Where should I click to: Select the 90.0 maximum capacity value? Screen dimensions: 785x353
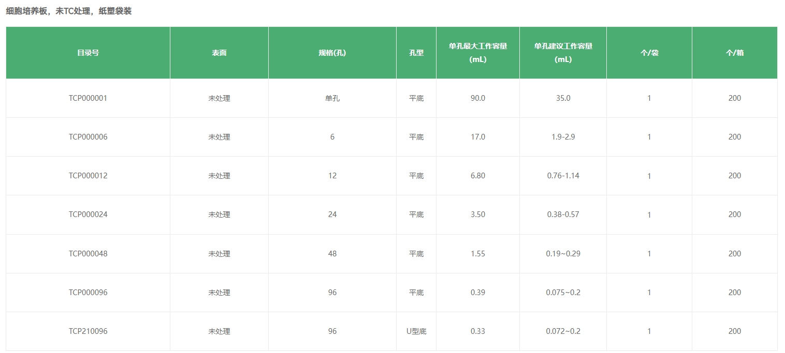pos(477,98)
